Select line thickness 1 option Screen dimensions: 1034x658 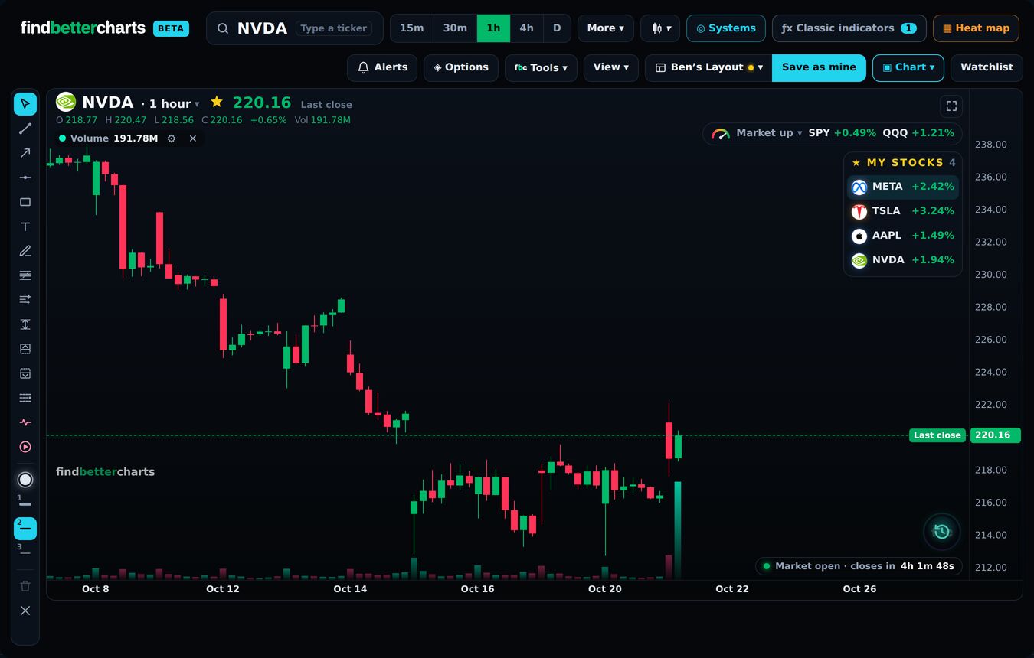click(25, 503)
